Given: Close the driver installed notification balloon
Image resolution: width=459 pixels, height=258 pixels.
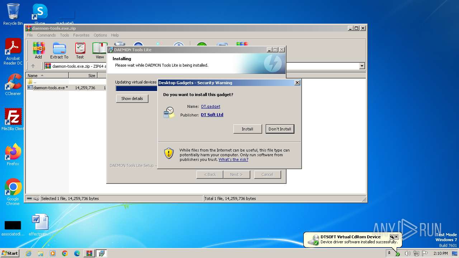Looking at the screenshot, I should pos(396,237).
